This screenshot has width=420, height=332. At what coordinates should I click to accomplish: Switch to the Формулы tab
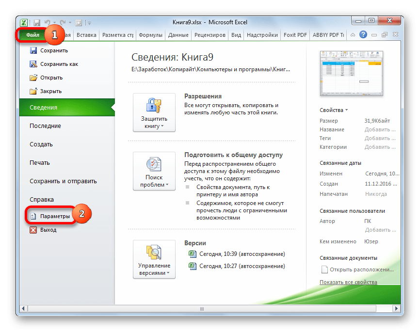[x=150, y=35]
